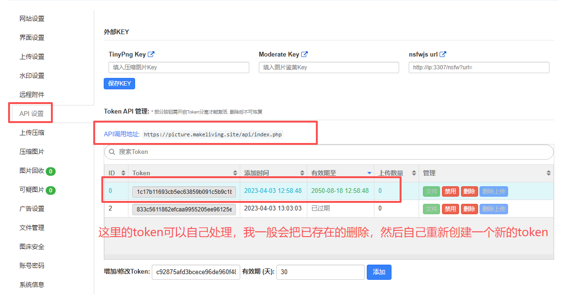Open the Moderate Key external link icon
The height and width of the screenshot is (305, 588).
coord(305,55)
